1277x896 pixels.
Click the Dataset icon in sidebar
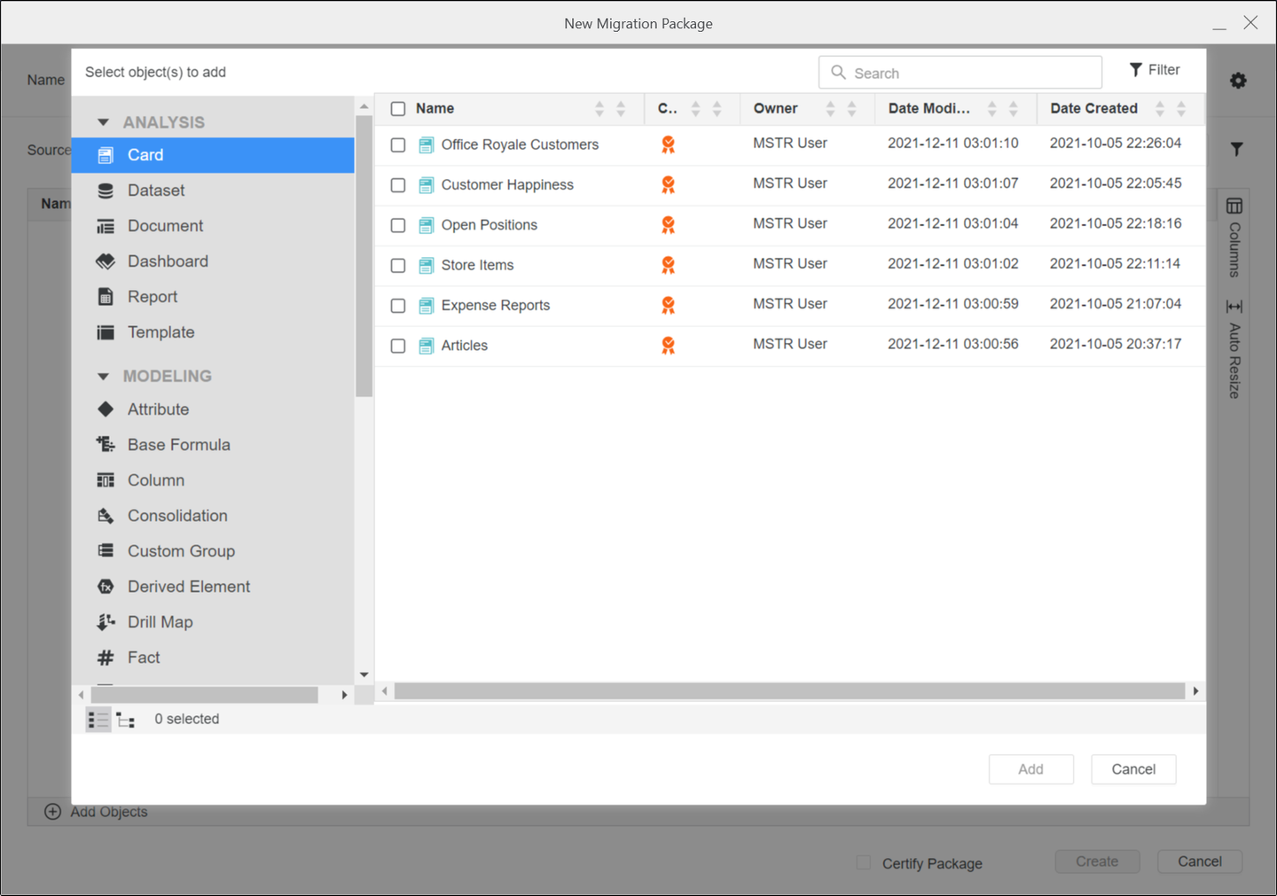pyautogui.click(x=106, y=191)
